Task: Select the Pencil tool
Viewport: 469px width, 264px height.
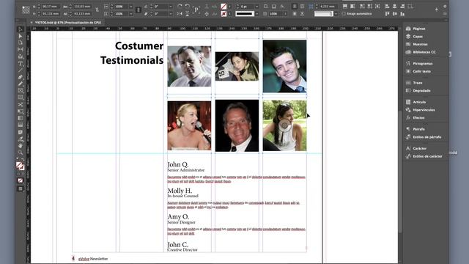Action: 21,84
